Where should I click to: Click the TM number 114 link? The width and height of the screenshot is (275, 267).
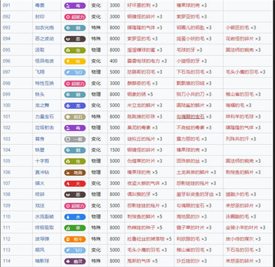tap(7, 261)
